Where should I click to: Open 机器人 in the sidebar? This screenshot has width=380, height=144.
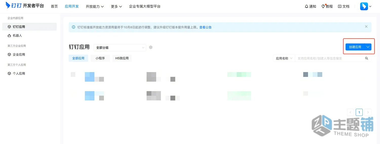(x=29, y=35)
